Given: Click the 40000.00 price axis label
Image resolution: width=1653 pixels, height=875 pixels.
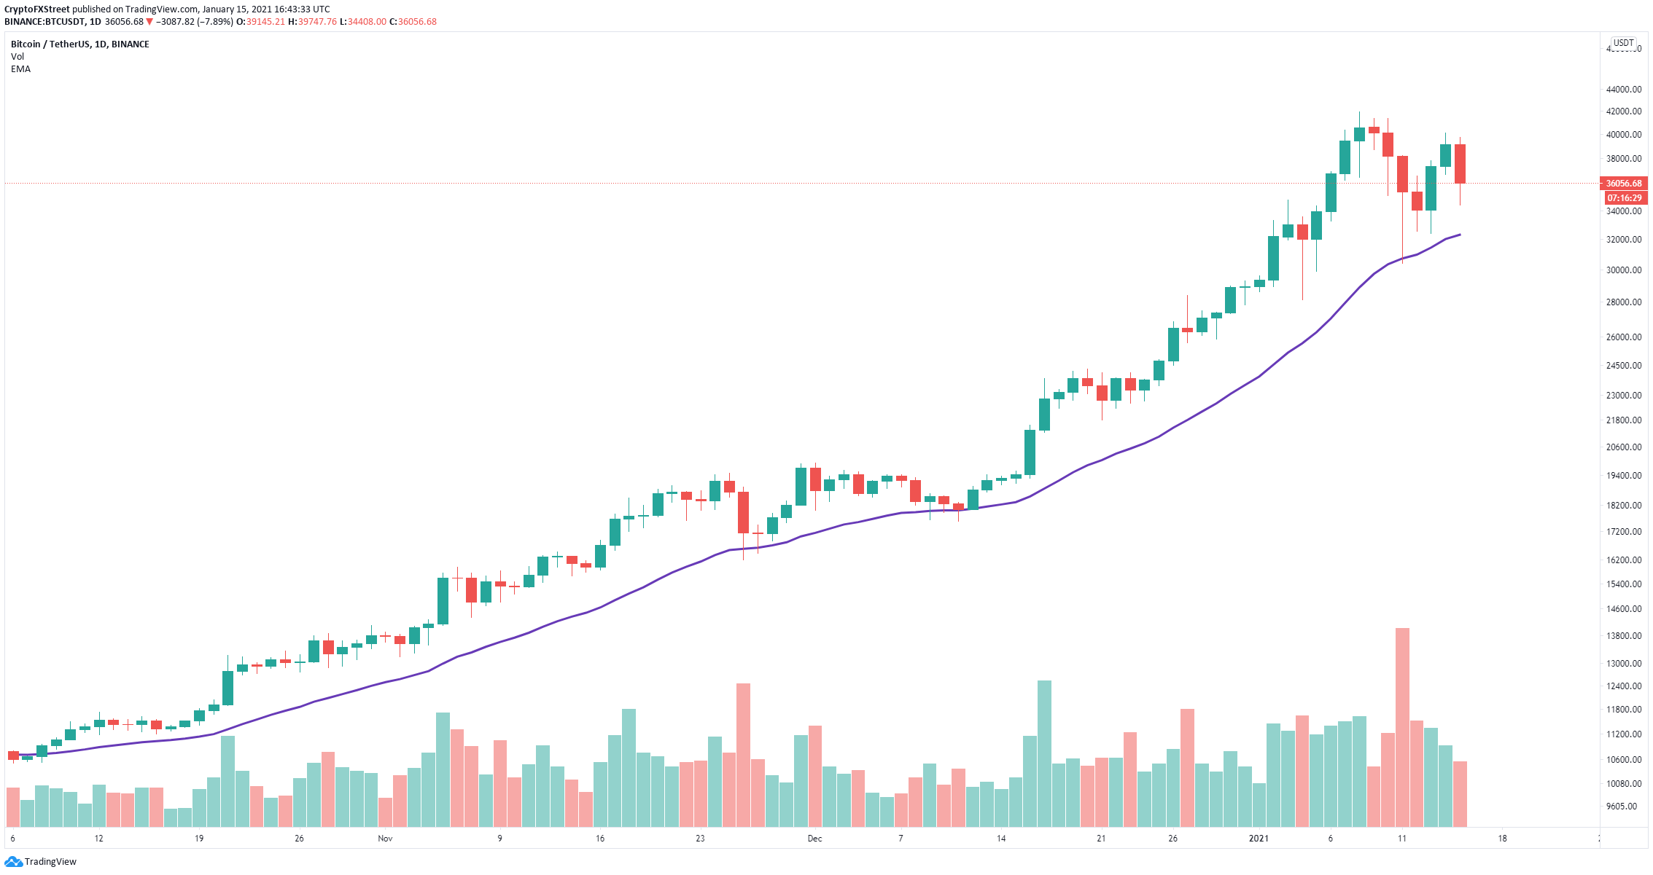Looking at the screenshot, I should click(1624, 135).
